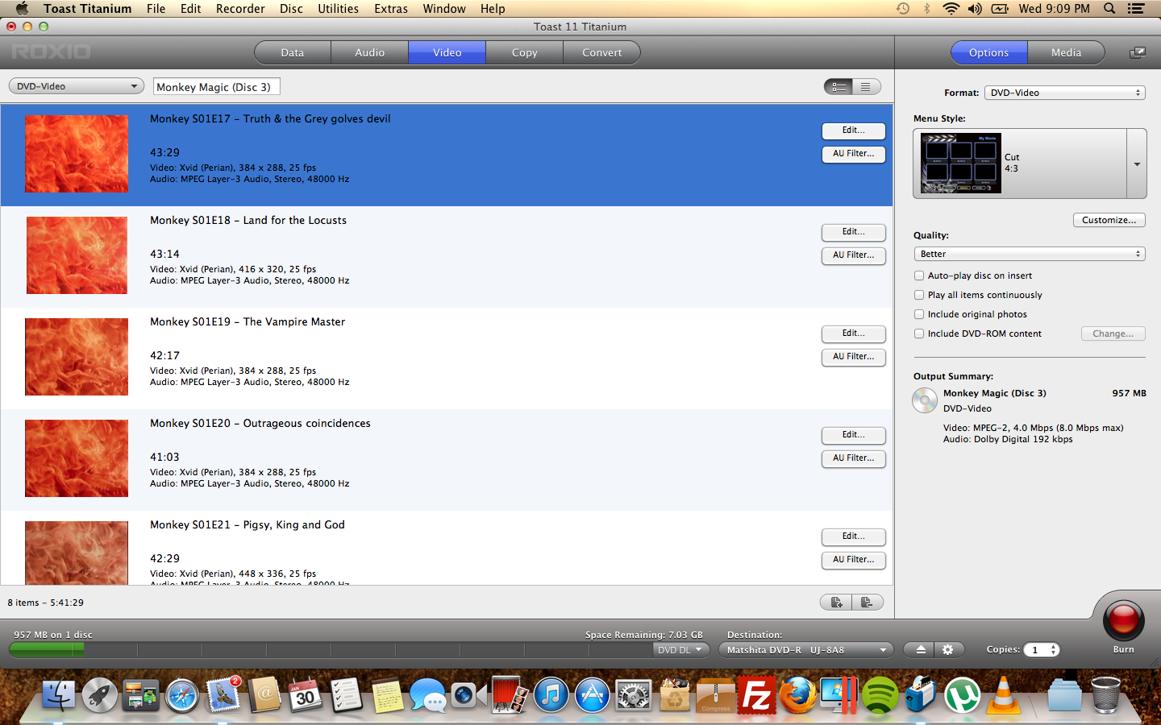This screenshot has height=725, width=1161.
Task: Eject the disc with the eject icon
Action: point(920,650)
